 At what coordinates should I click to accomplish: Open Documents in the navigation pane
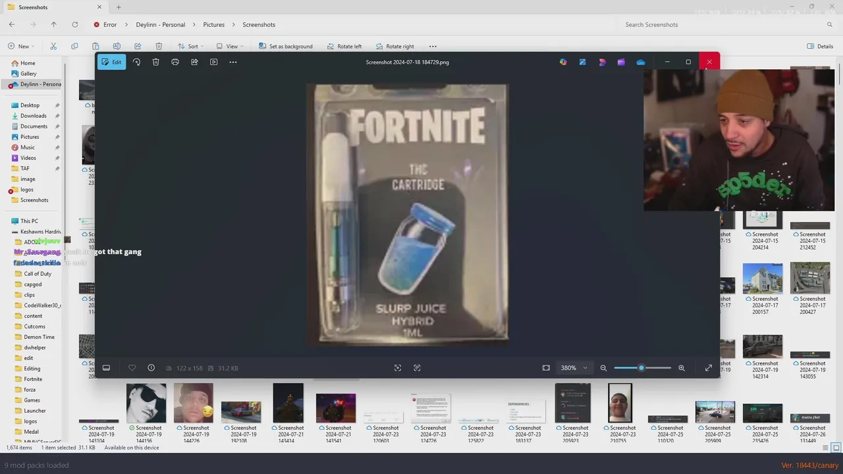[34, 126]
